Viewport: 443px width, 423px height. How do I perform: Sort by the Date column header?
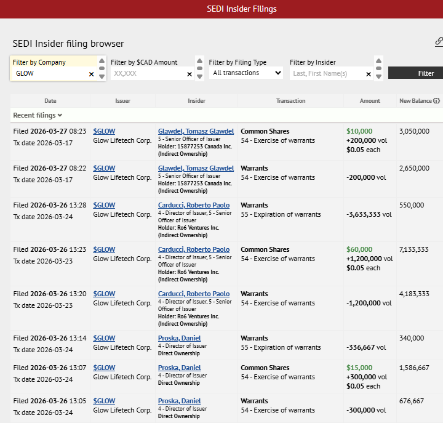[50, 101]
